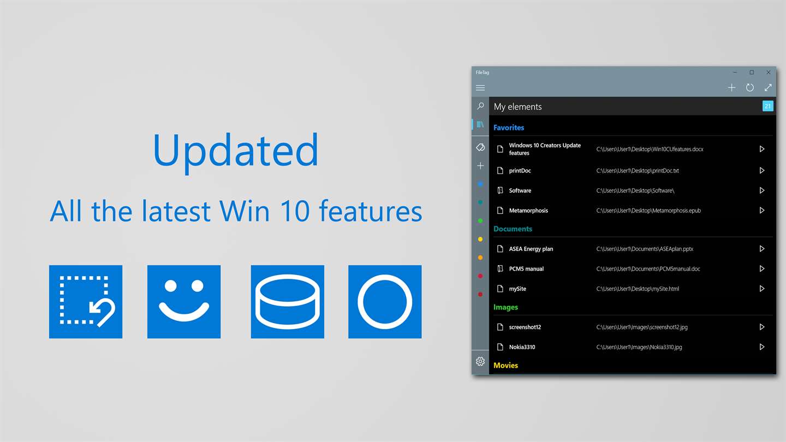The width and height of the screenshot is (786, 442).
Task: Select the ASEA Energy plan entry name
Action: coord(531,249)
